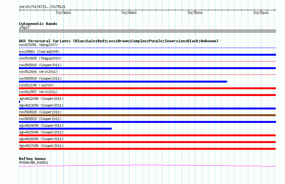Click the DGV Structural Variants track heading
The width and height of the screenshot is (285, 184).
coord(119,41)
